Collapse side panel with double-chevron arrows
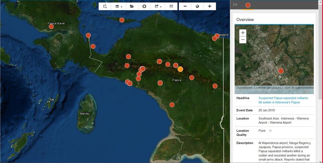The image size is (323, 163). point(235,5)
